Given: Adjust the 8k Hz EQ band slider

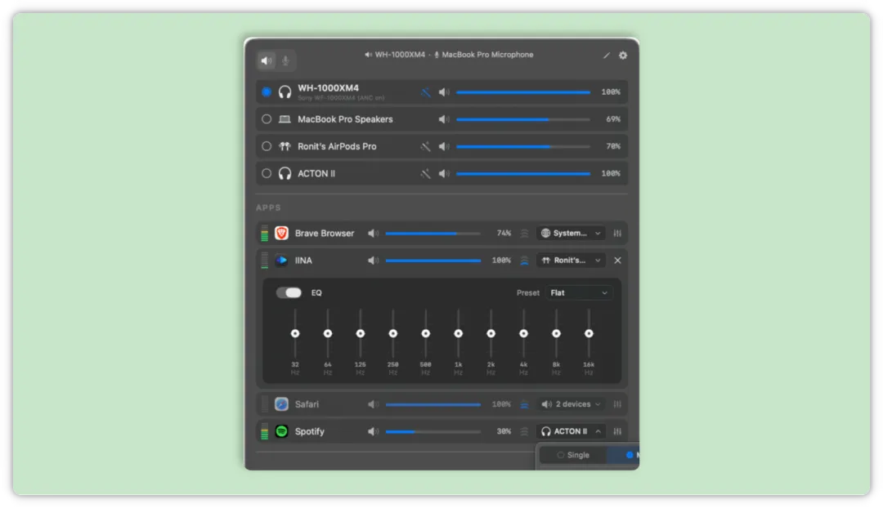Looking at the screenshot, I should coord(557,333).
